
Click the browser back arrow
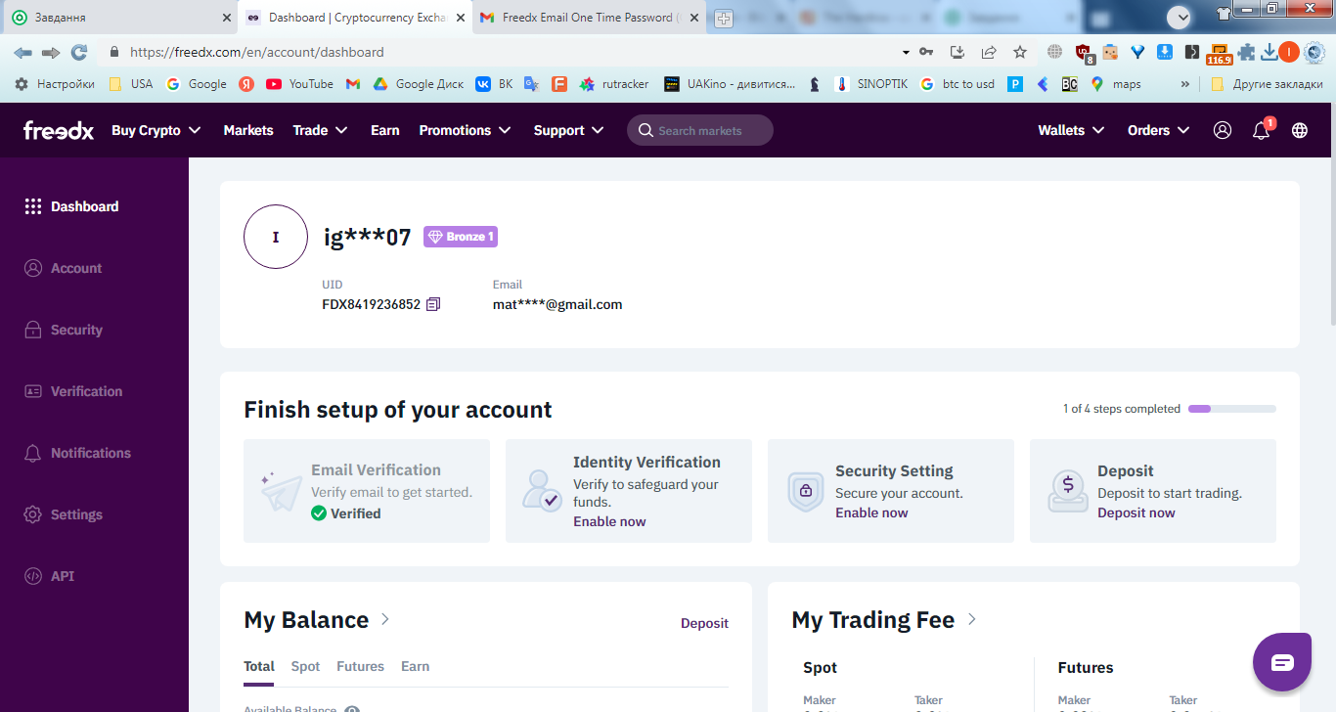(22, 52)
